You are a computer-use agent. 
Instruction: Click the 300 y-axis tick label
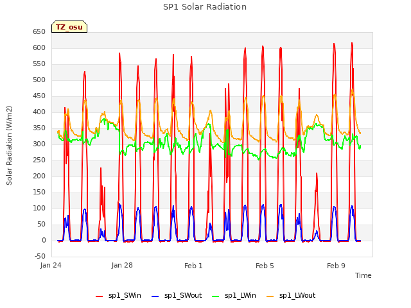[x=39, y=144]
